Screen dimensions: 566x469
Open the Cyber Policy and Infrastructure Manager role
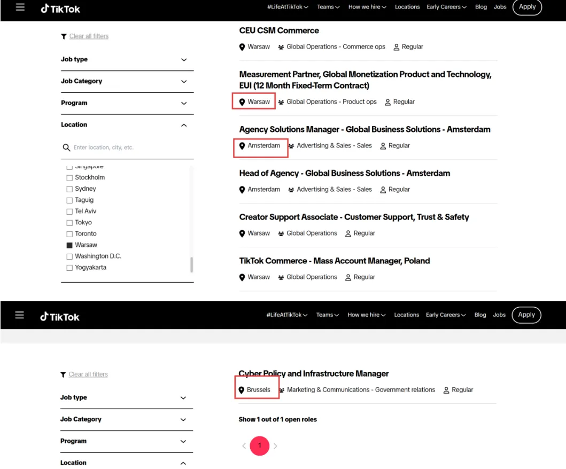click(x=313, y=373)
